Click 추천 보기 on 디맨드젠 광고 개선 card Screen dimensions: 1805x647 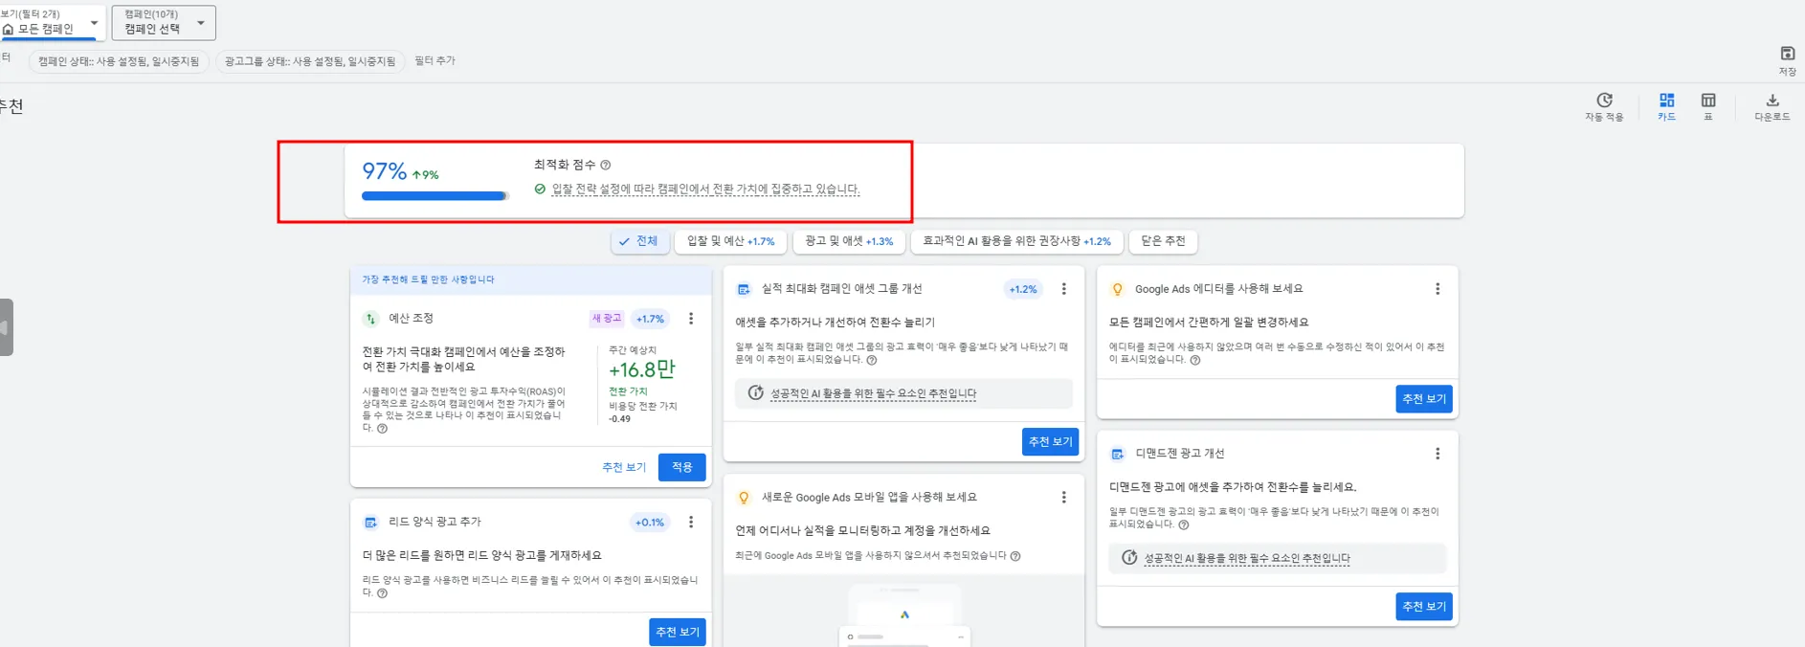tap(1424, 606)
